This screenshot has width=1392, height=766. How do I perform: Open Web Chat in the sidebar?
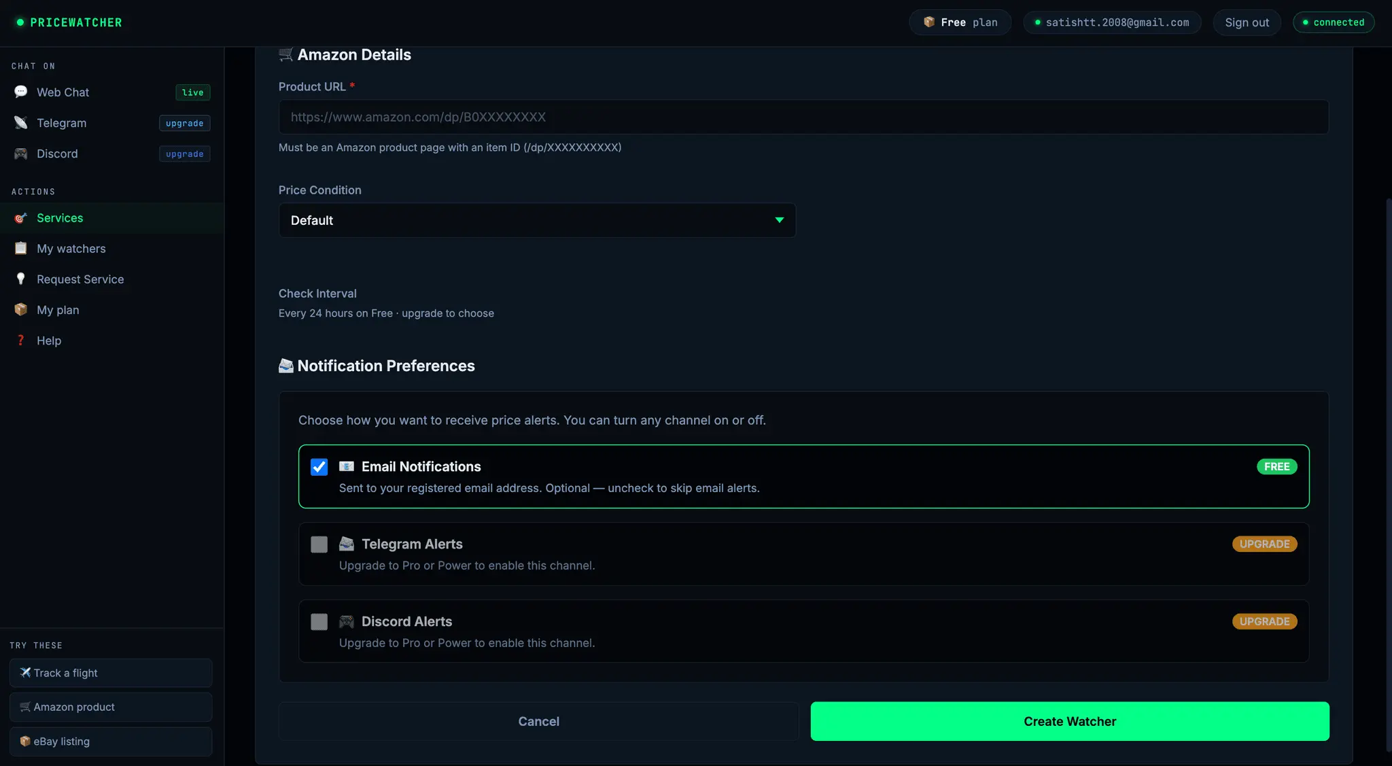tap(112, 92)
